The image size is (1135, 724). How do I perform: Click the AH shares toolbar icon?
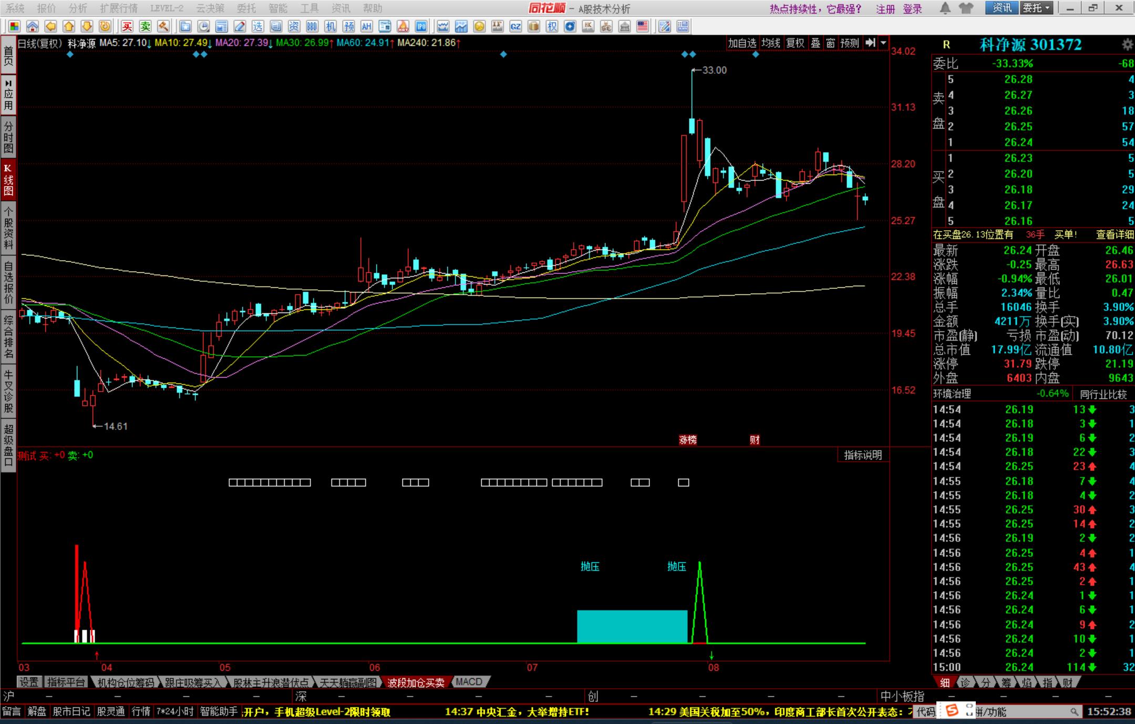pyautogui.click(x=366, y=26)
